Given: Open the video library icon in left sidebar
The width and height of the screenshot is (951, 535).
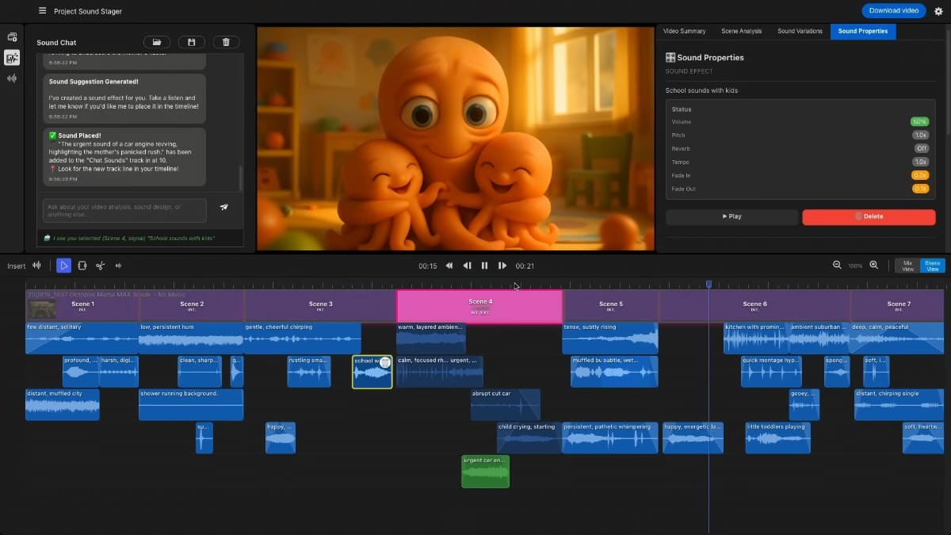Looking at the screenshot, I should click(x=12, y=37).
